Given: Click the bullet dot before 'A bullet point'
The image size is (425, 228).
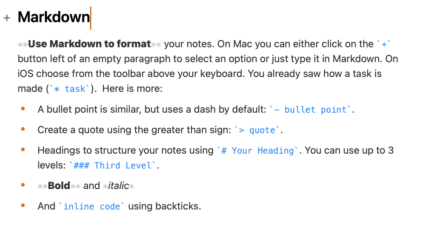Looking at the screenshot, I should [x=23, y=108].
